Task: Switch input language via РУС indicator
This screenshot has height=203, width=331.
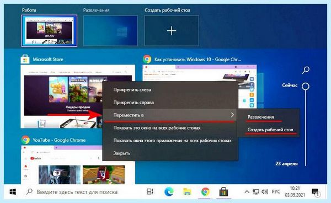Action: click(x=276, y=191)
